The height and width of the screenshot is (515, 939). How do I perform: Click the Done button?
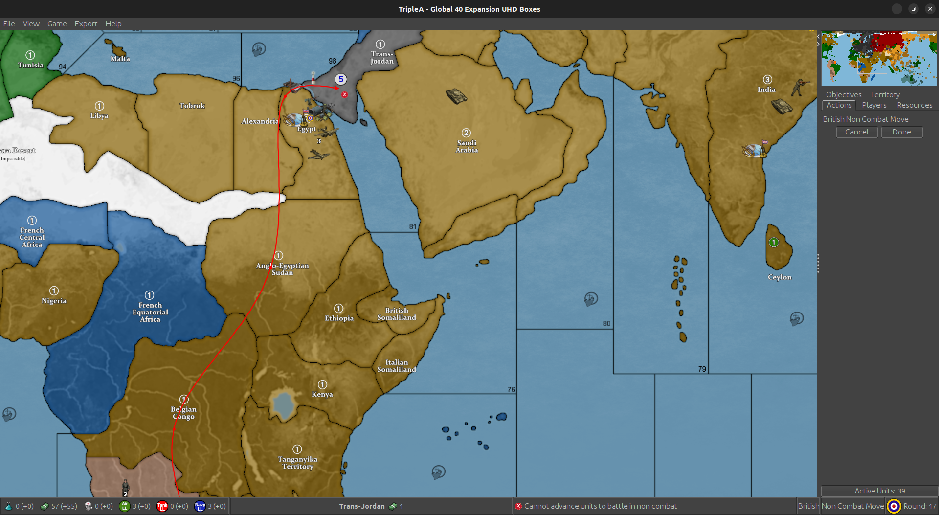click(x=901, y=132)
